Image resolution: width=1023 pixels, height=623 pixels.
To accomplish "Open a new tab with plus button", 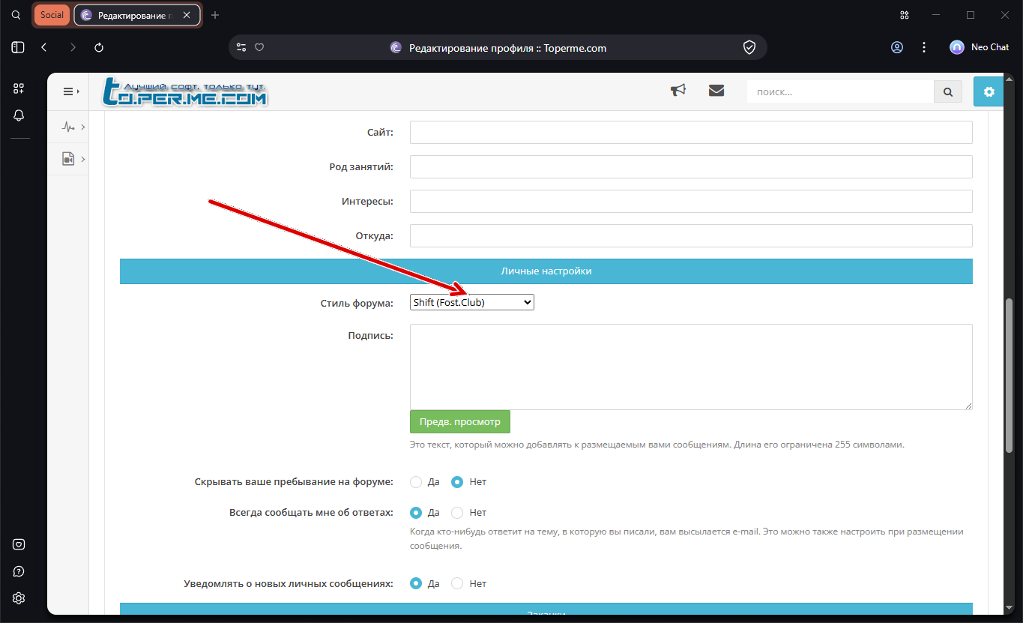I will pyautogui.click(x=215, y=15).
